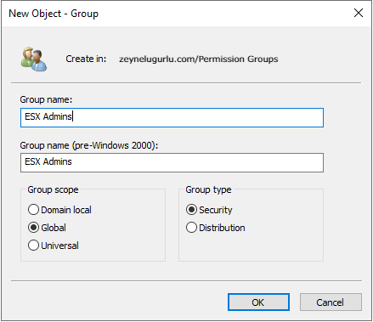Click the Group type box heading

[x=208, y=189]
